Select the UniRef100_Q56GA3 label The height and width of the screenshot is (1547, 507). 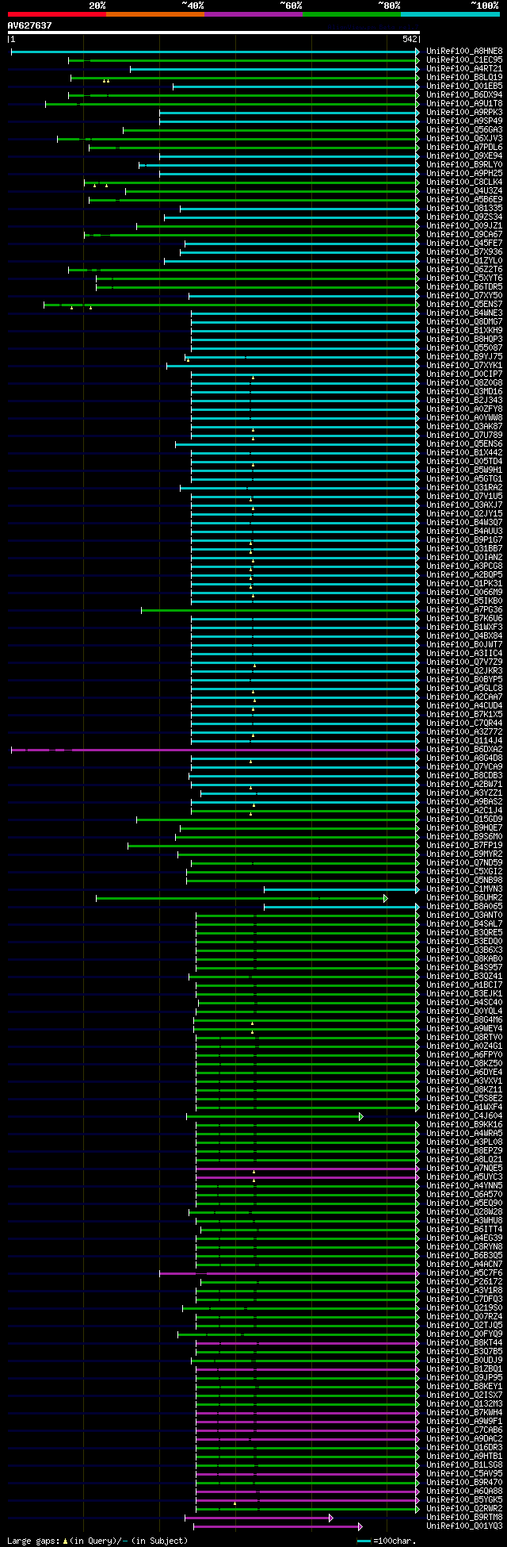coord(464,129)
